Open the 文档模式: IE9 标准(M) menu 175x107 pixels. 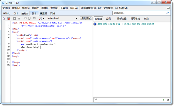pos(116,8)
